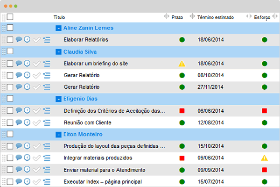Click clock icon for Elaborar um briefing do site
Screen dimensions: 280x187
27,64
